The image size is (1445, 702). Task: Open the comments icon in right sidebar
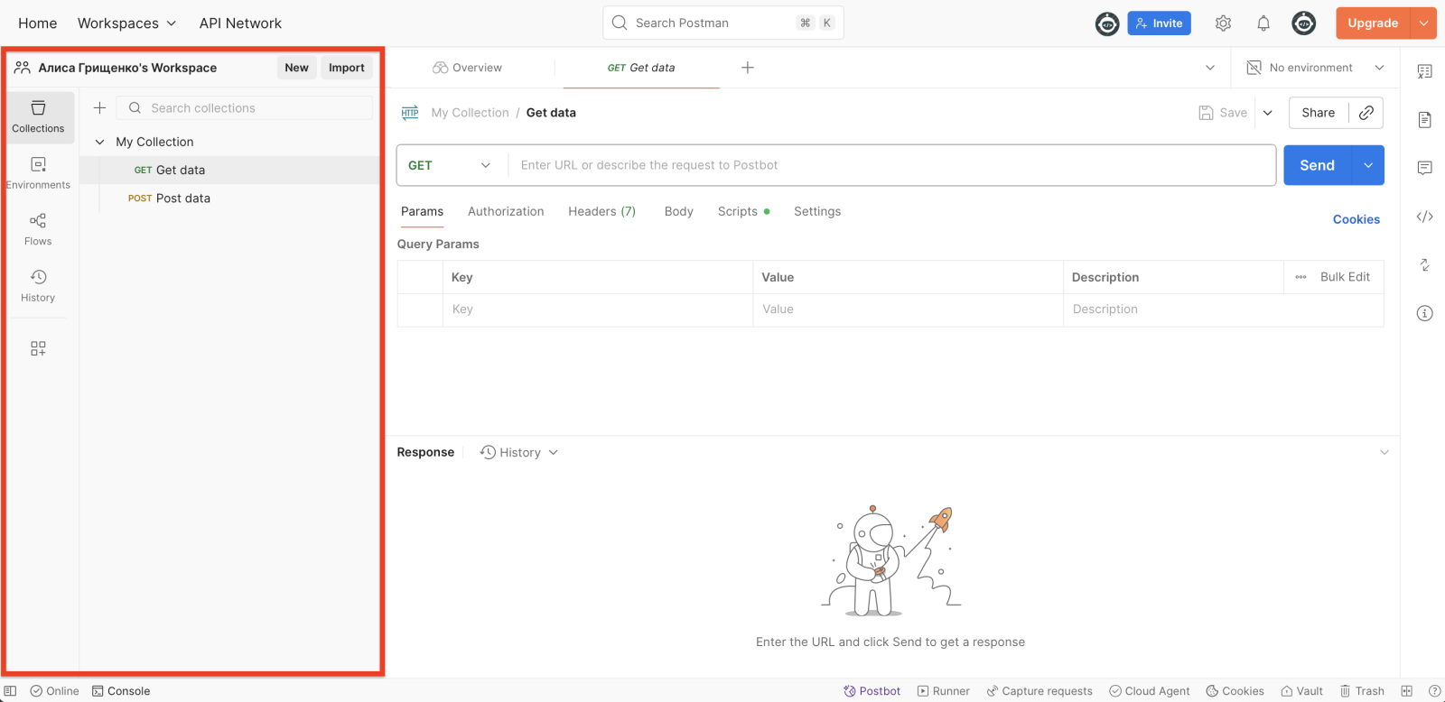(1424, 168)
